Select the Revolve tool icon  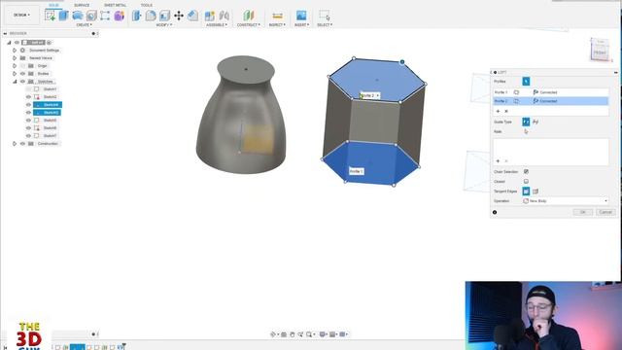click(x=78, y=16)
